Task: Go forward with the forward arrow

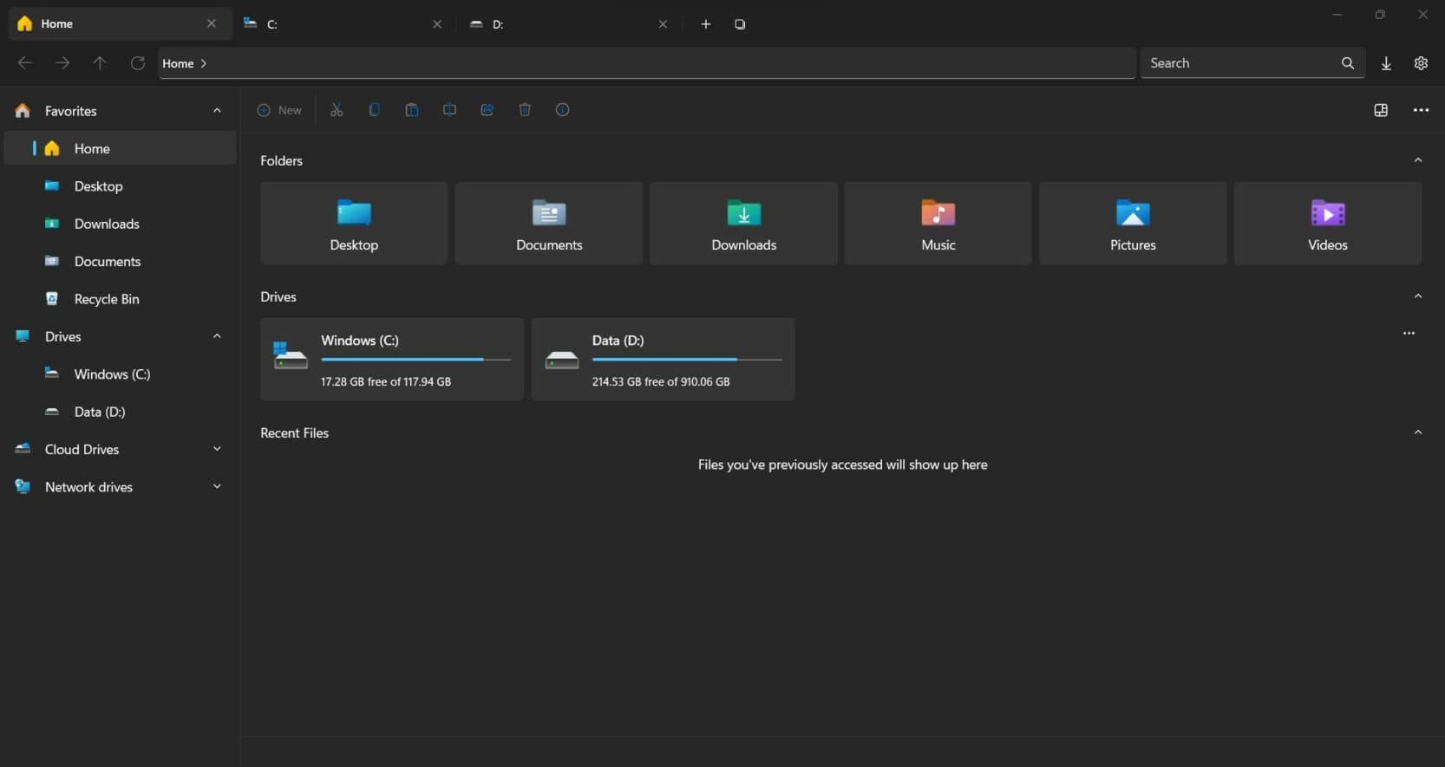Action: tap(62, 62)
